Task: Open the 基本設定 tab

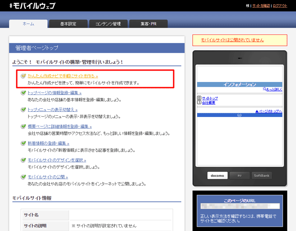Action: (68, 24)
